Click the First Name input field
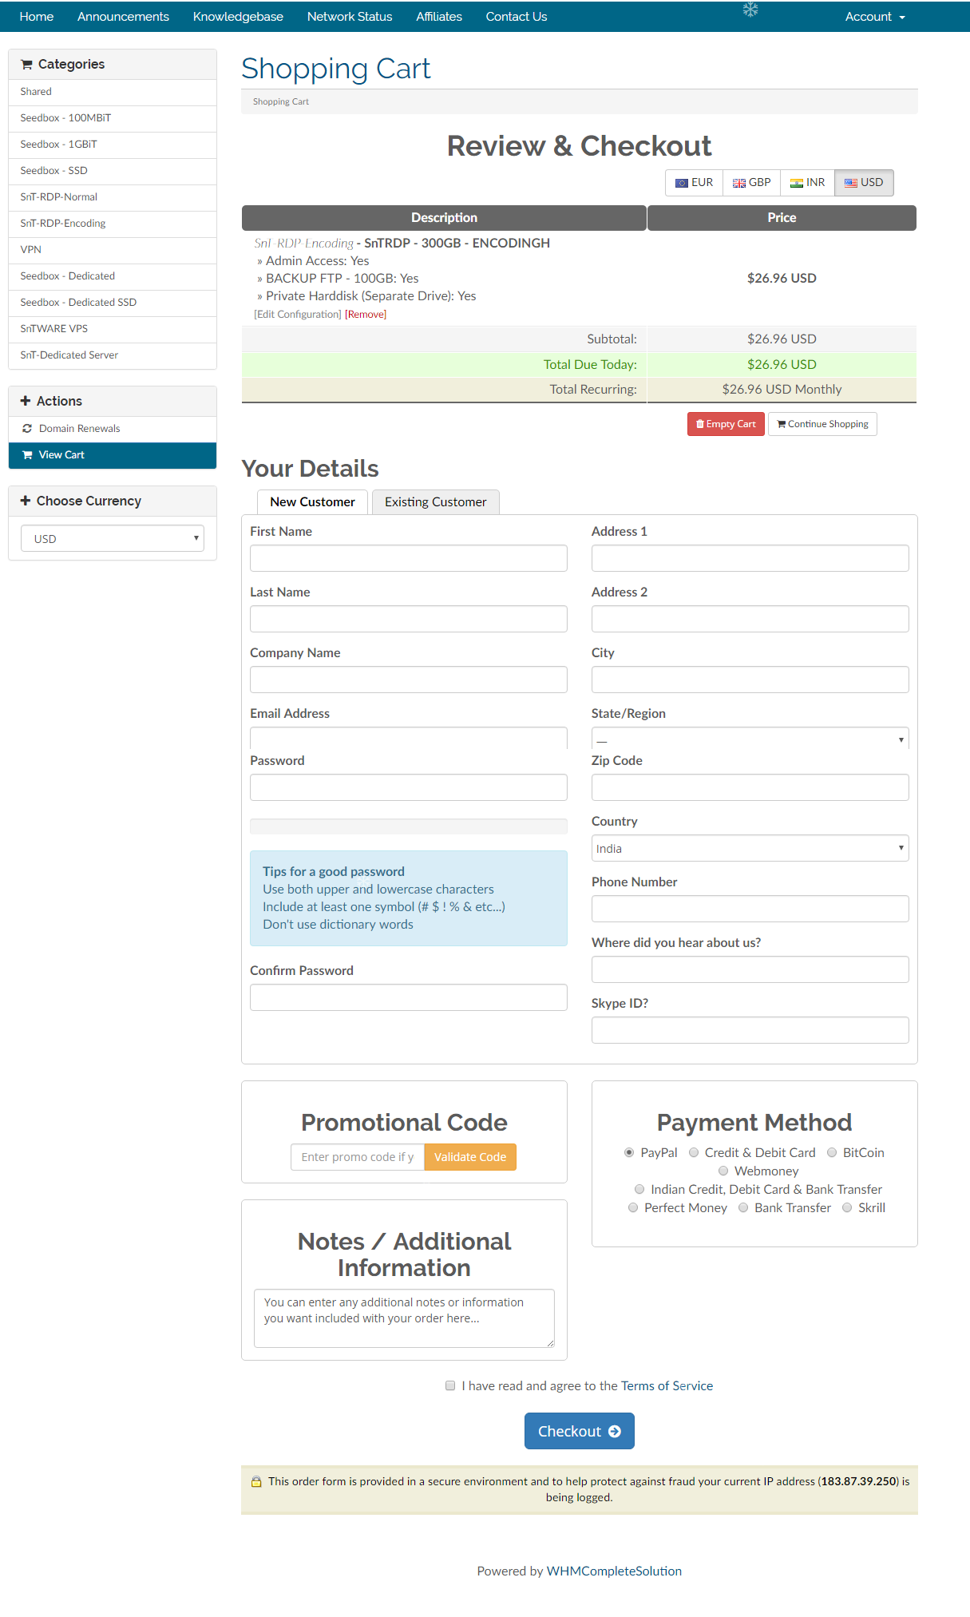 408,558
